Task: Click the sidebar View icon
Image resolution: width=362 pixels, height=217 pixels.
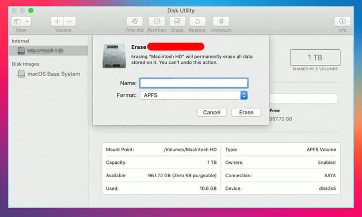Action: [x=17, y=22]
